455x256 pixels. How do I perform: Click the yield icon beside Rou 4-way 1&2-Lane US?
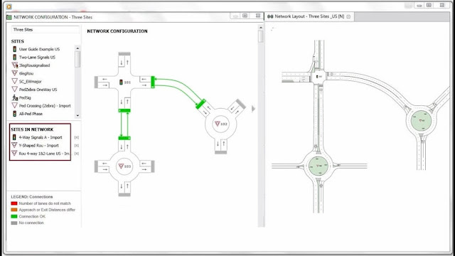click(x=14, y=154)
